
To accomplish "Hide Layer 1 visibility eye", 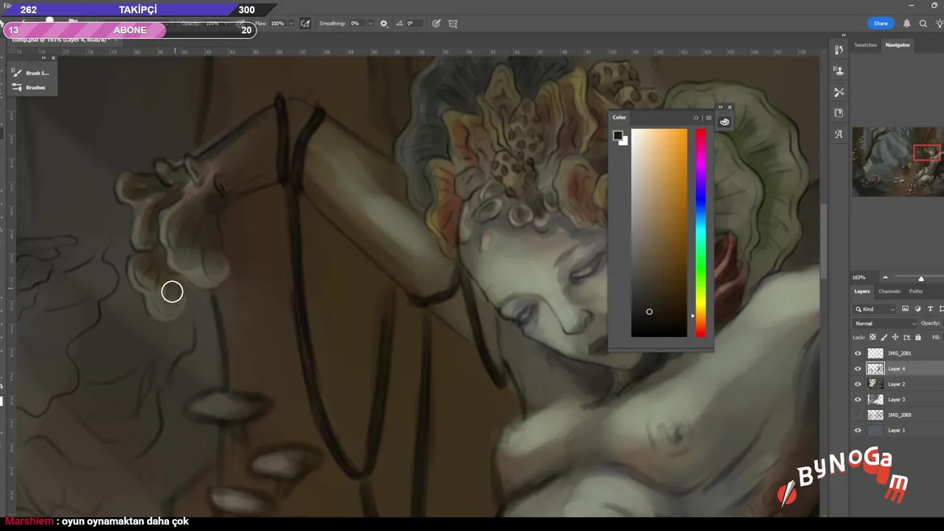I will [858, 430].
